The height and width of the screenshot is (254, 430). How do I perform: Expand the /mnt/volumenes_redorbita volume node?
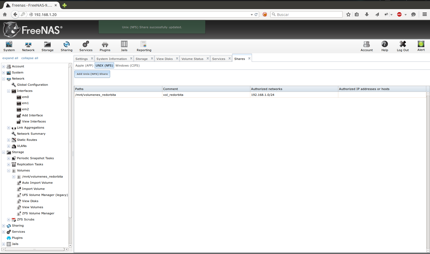coord(14,177)
